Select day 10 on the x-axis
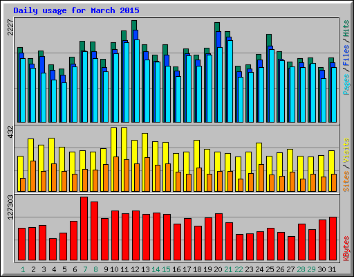Screen dimensions: 354x277 [x=114, y=269]
